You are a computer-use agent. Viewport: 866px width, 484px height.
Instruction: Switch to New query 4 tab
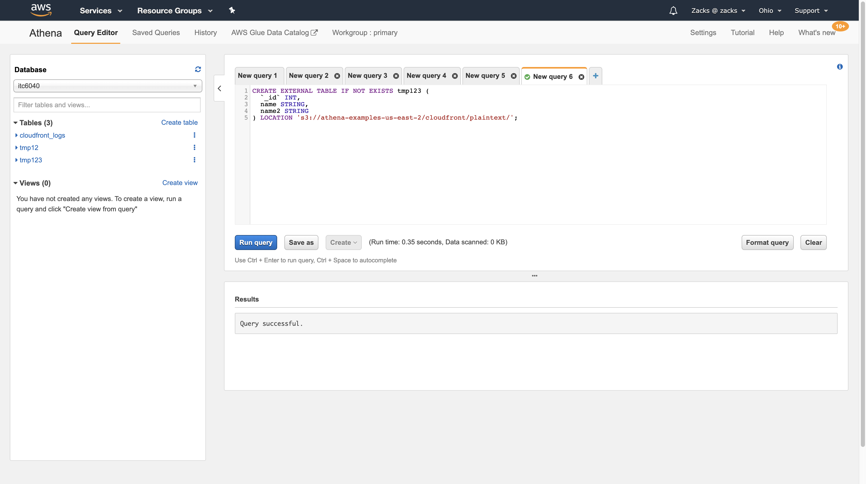426,76
